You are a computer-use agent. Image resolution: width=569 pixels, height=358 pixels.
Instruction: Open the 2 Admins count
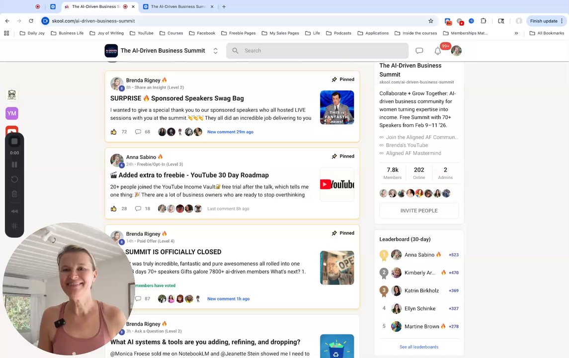click(x=445, y=173)
